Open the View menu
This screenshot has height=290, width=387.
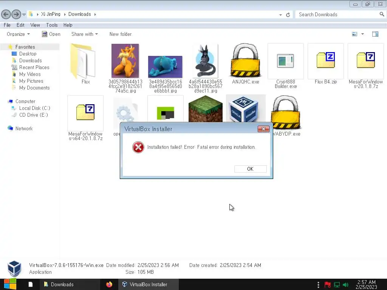(x=35, y=25)
